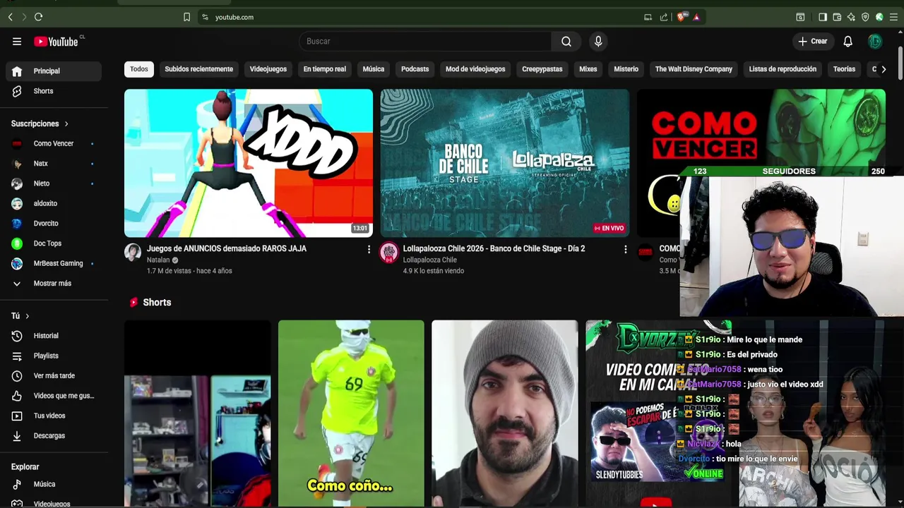
Task: Open Ver más tarde
Action: coord(54,376)
